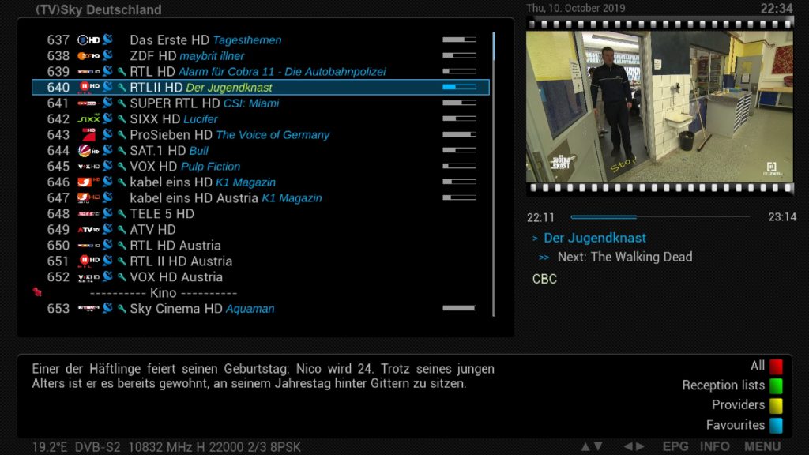
Task: Open the MENU from the bottom bar
Action: point(762,447)
